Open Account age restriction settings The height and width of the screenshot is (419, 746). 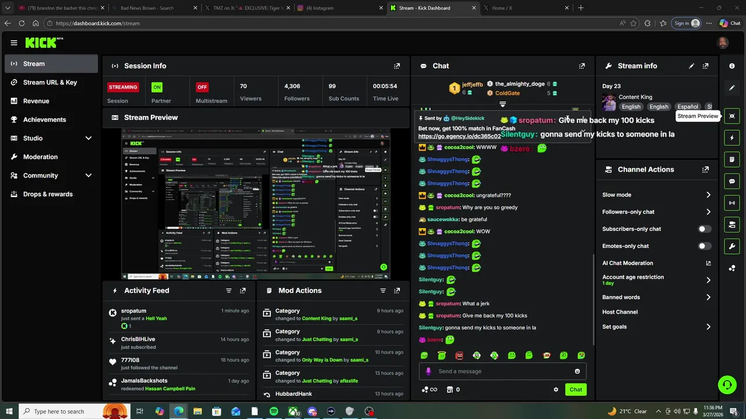coord(657,280)
